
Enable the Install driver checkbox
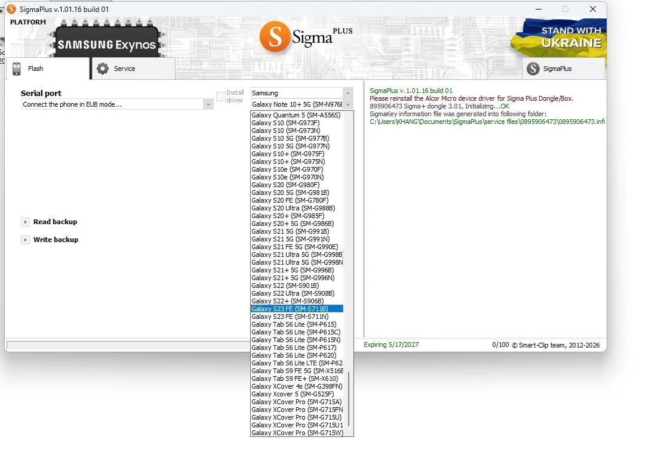tap(221, 97)
